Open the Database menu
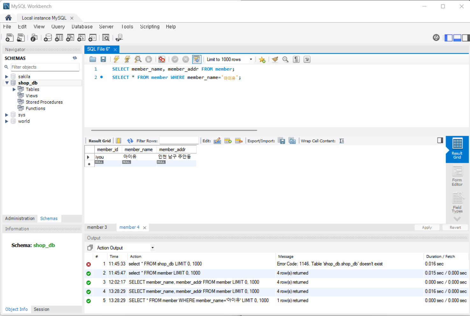This screenshot has width=470, height=316. click(x=82, y=27)
